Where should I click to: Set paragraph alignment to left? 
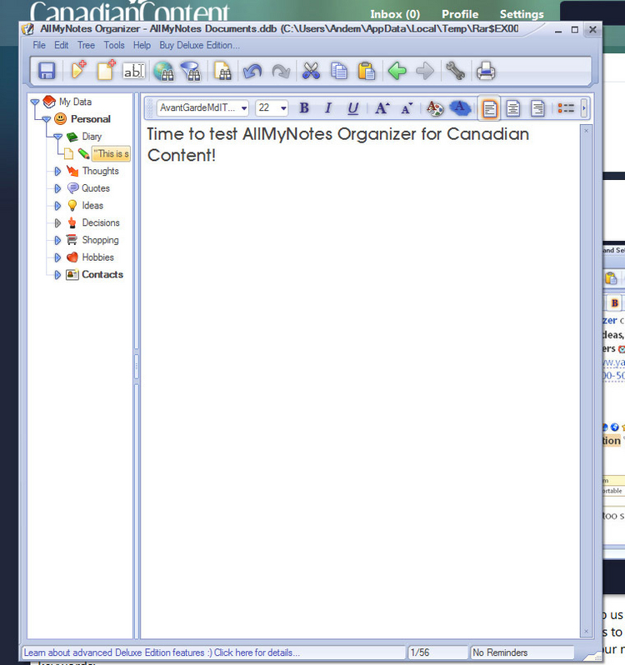coord(489,108)
